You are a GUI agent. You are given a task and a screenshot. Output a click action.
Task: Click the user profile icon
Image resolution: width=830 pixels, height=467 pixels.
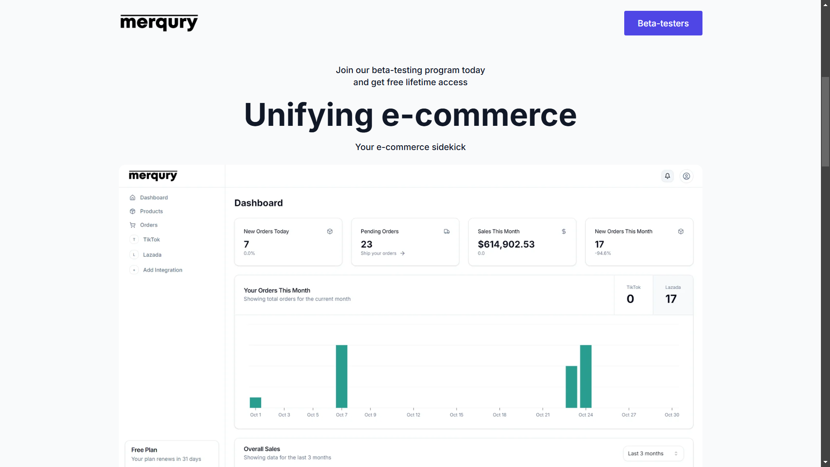point(686,176)
